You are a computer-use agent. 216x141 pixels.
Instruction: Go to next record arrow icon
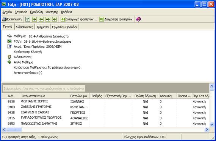(48, 19)
